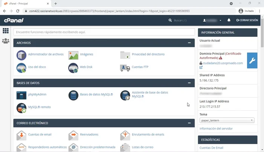The width and height of the screenshot is (264, 152).
Task: Open MySQL remoto icon
Action: (x=21, y=108)
